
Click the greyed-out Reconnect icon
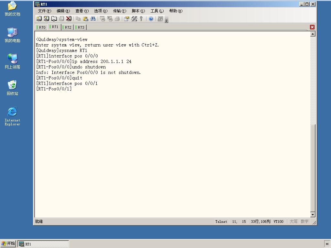61,19
